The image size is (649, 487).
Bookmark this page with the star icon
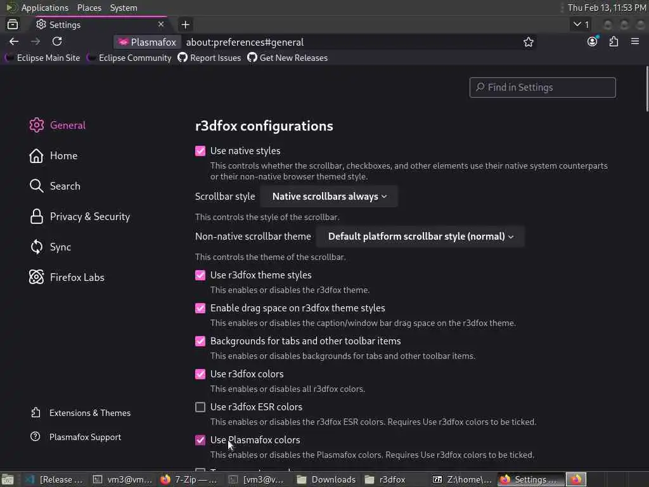pos(528,42)
